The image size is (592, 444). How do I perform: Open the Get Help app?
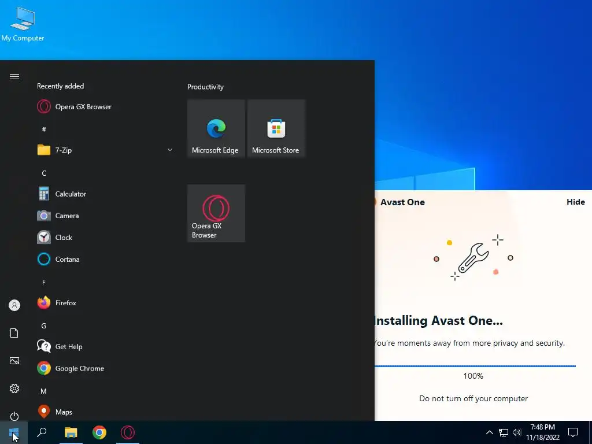[105, 347]
